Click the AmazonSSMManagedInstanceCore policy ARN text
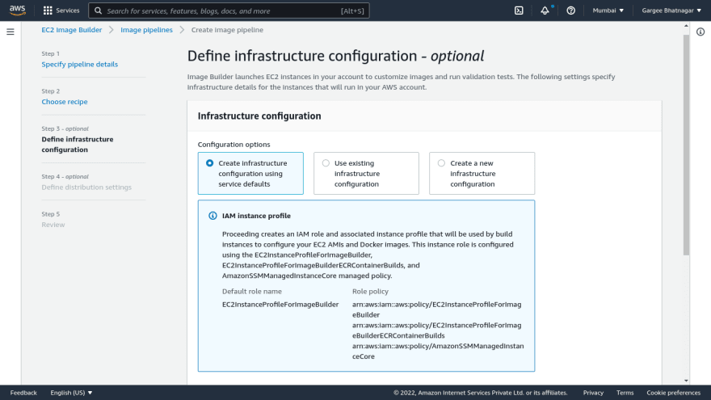The image size is (711, 400). (438, 351)
